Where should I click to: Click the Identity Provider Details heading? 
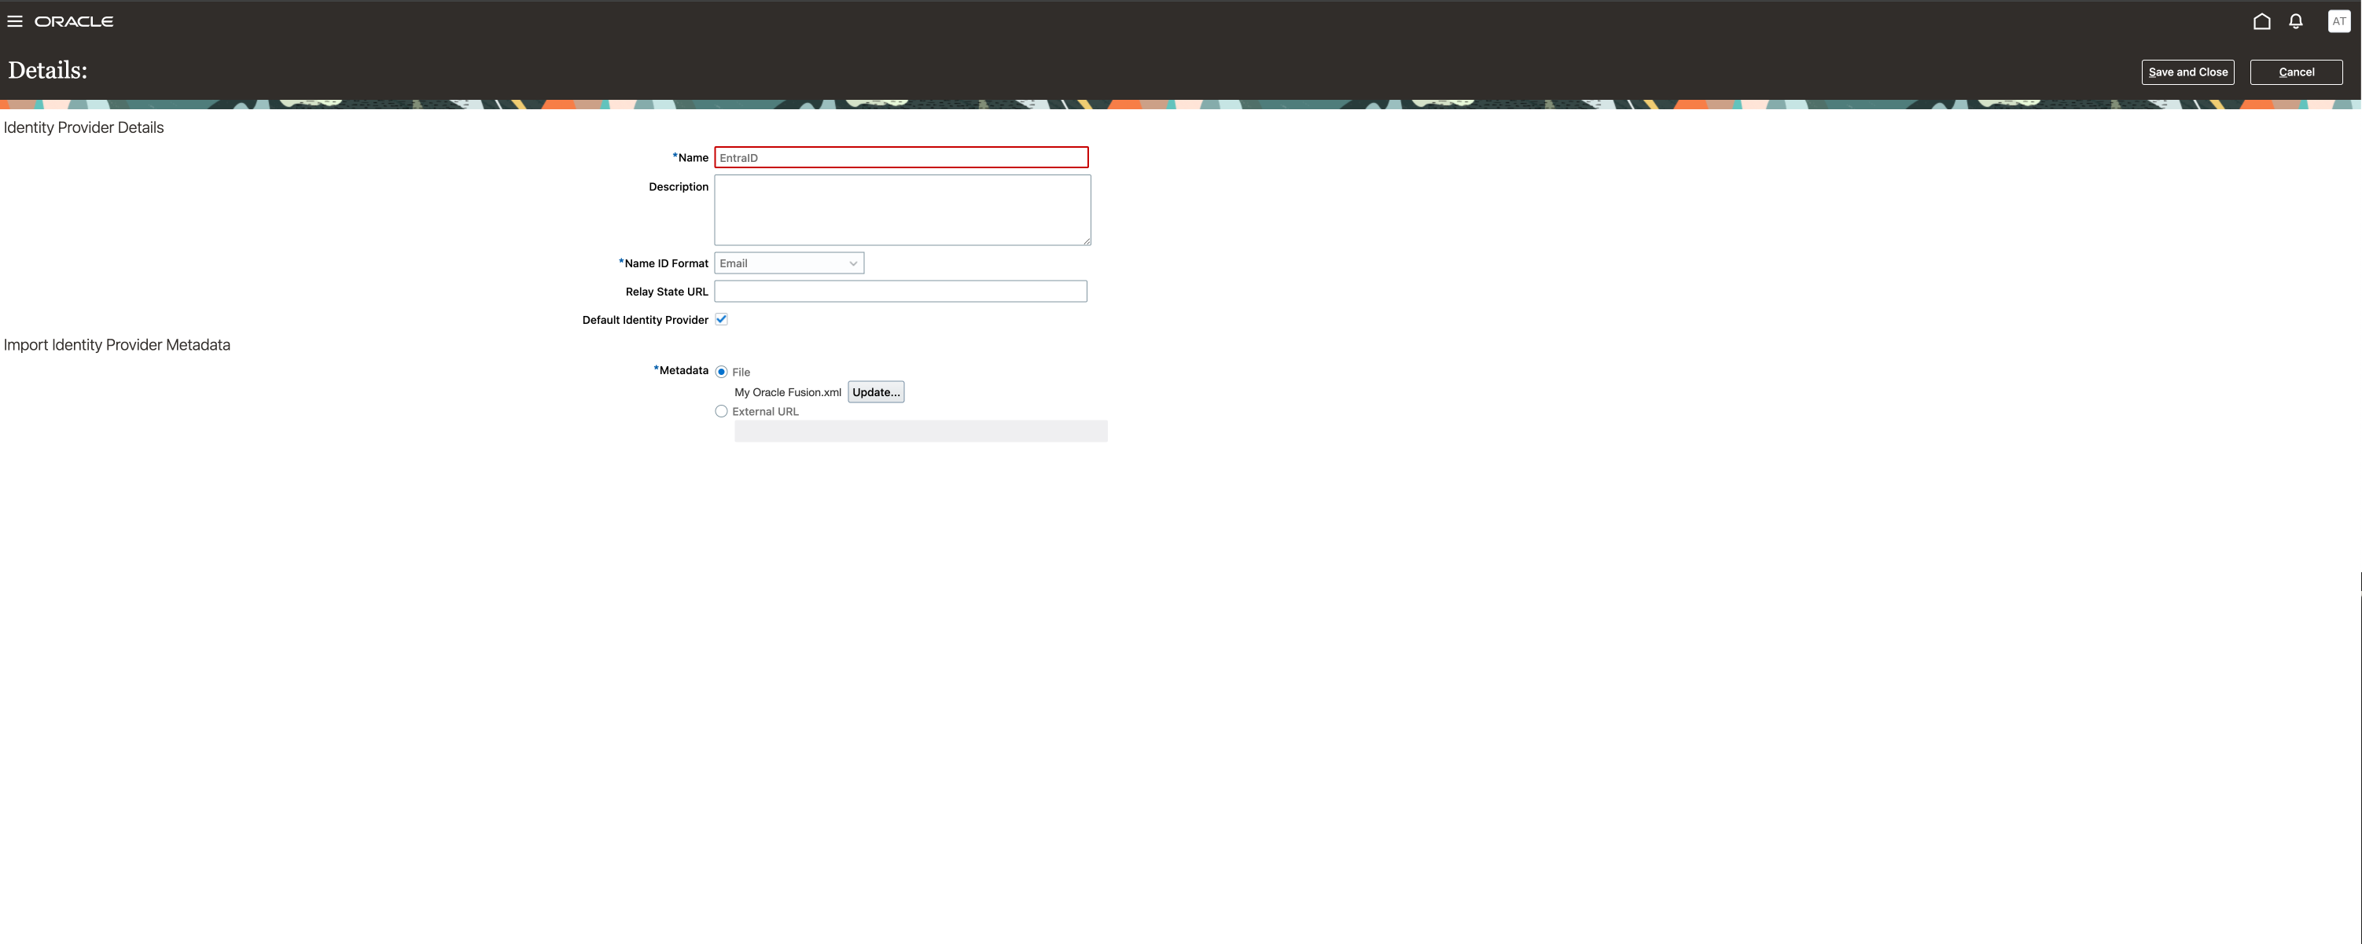pyautogui.click(x=83, y=127)
